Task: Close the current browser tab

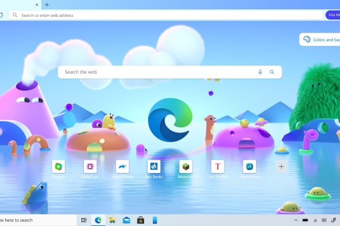Action: [37, 5]
